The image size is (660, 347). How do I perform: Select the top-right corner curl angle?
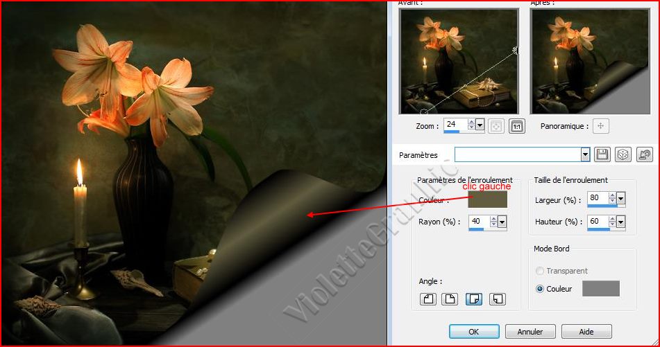click(x=450, y=299)
